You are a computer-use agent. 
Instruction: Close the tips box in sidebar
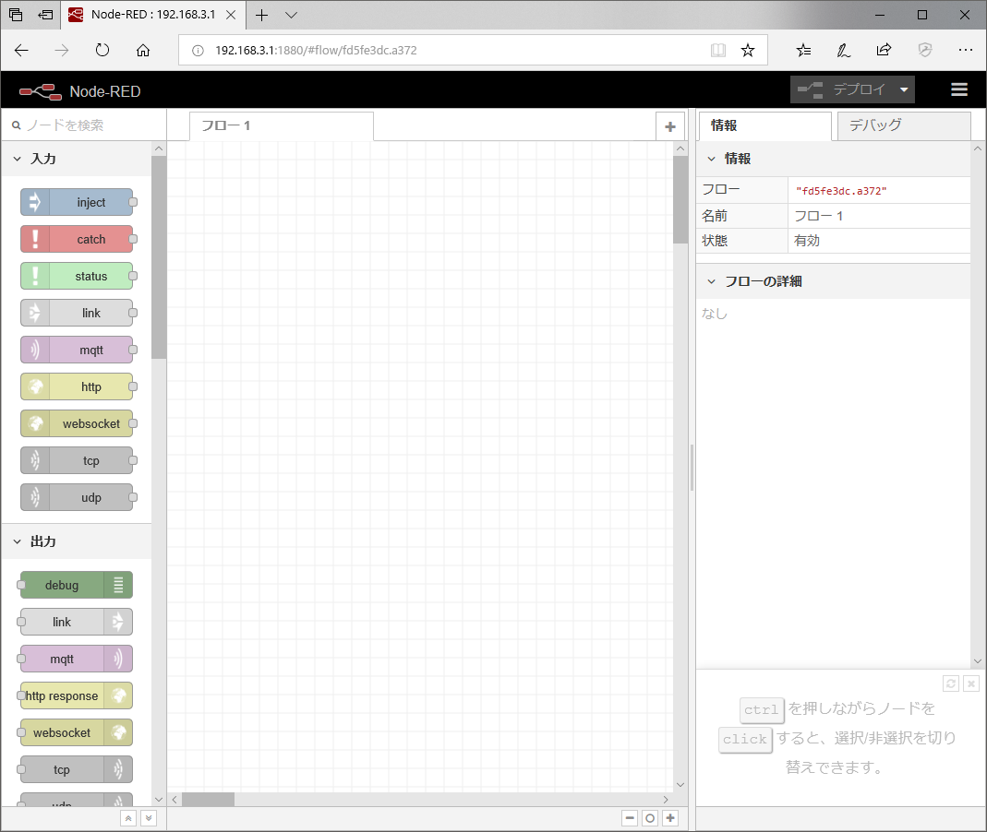(x=971, y=683)
